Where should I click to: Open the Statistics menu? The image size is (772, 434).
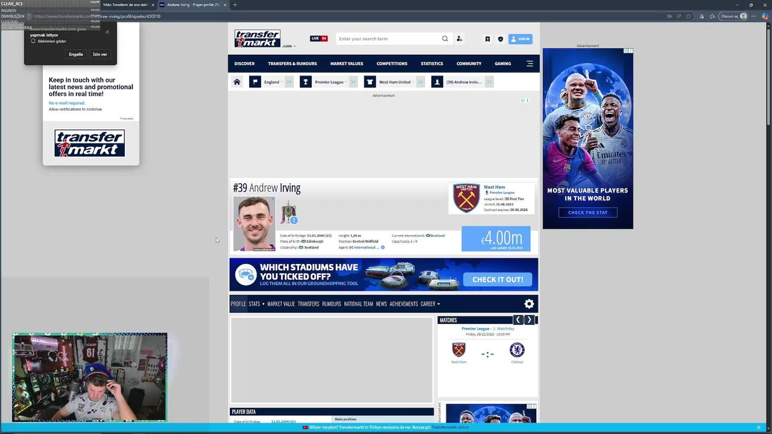[x=432, y=63]
